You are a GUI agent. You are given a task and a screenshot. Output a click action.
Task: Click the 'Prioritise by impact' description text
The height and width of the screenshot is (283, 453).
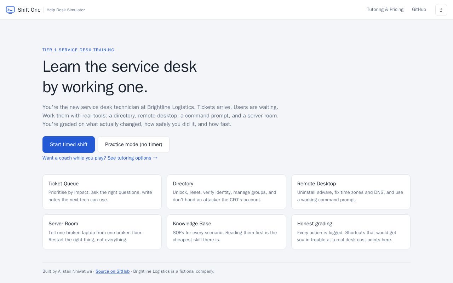[x=100, y=196]
